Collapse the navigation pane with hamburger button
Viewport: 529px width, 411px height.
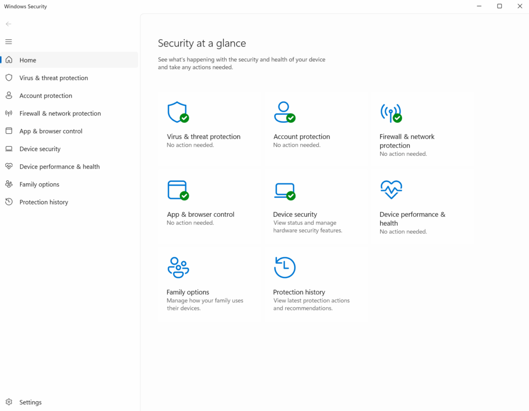[x=9, y=42]
